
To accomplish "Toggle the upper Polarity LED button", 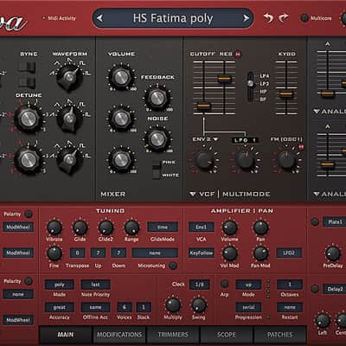I will pos(29,214).
